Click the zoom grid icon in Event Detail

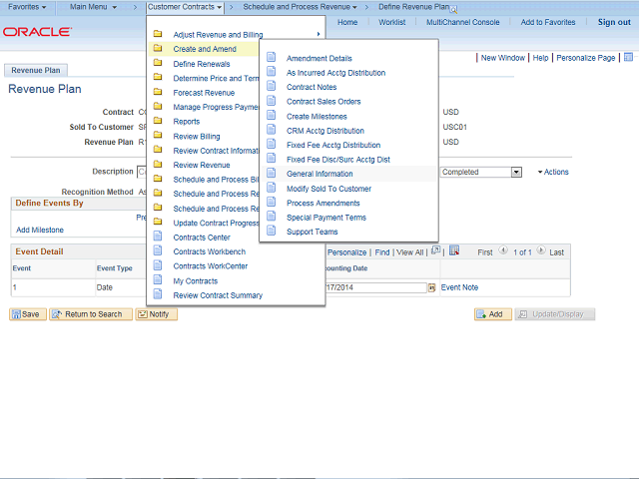tap(436, 250)
